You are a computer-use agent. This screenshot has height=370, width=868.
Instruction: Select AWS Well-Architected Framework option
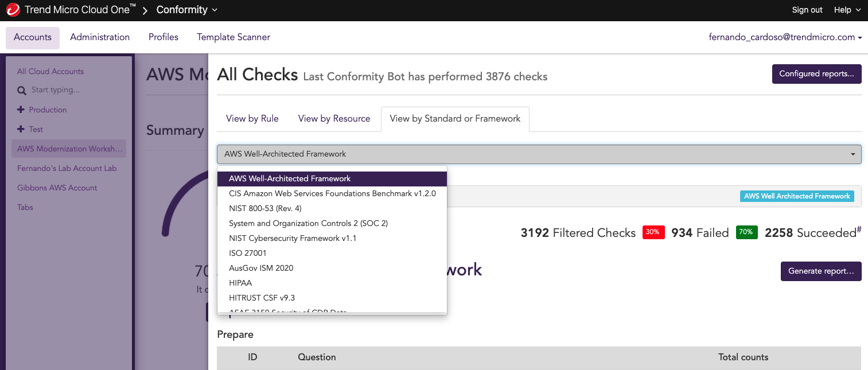(332, 178)
